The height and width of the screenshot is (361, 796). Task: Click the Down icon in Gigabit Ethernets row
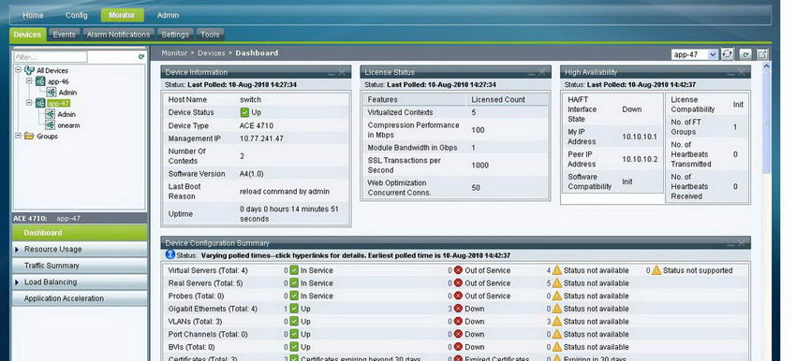(458, 309)
